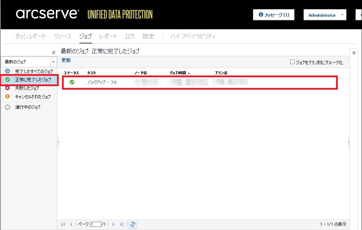The image size is (362, 230).
Task: Go to first page using pagination arrow
Action: point(63,224)
